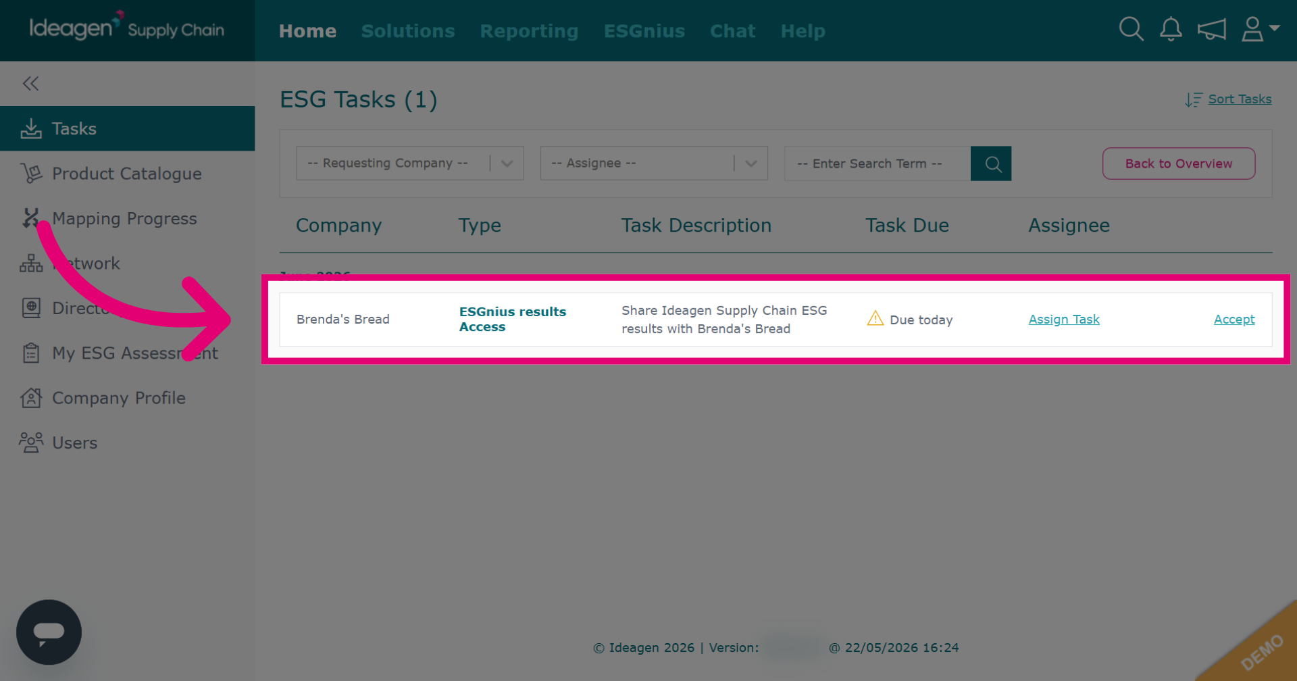Click the search term submit button
1297x681 pixels.
(x=991, y=163)
